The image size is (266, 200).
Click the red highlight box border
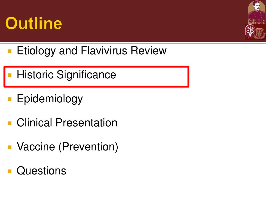coord(96,67)
